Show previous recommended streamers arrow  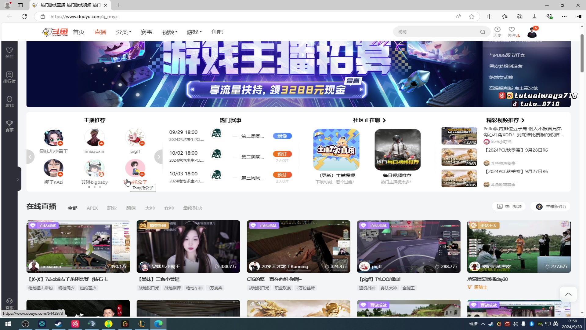30,157
